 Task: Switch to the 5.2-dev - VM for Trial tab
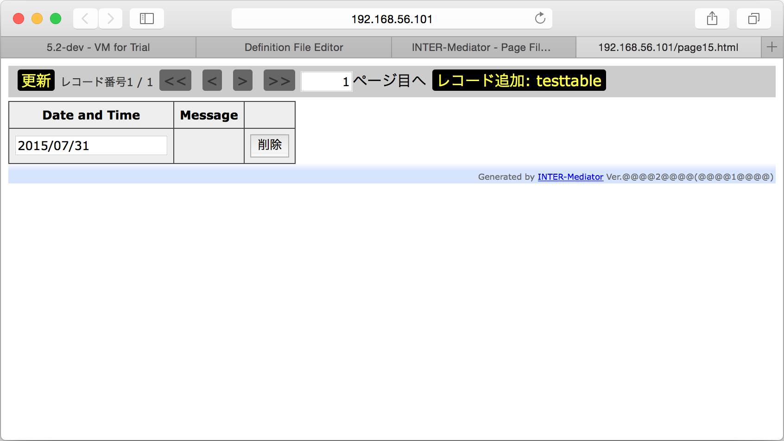[x=98, y=47]
